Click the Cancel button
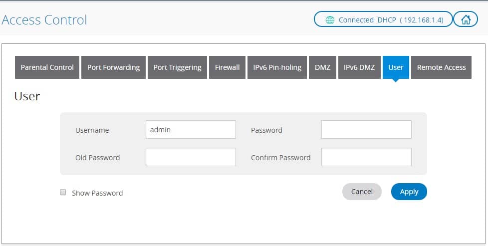This screenshot has width=488, height=246. tap(362, 192)
